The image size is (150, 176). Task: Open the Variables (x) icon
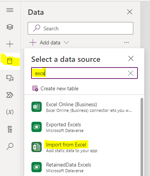(x=10, y=112)
